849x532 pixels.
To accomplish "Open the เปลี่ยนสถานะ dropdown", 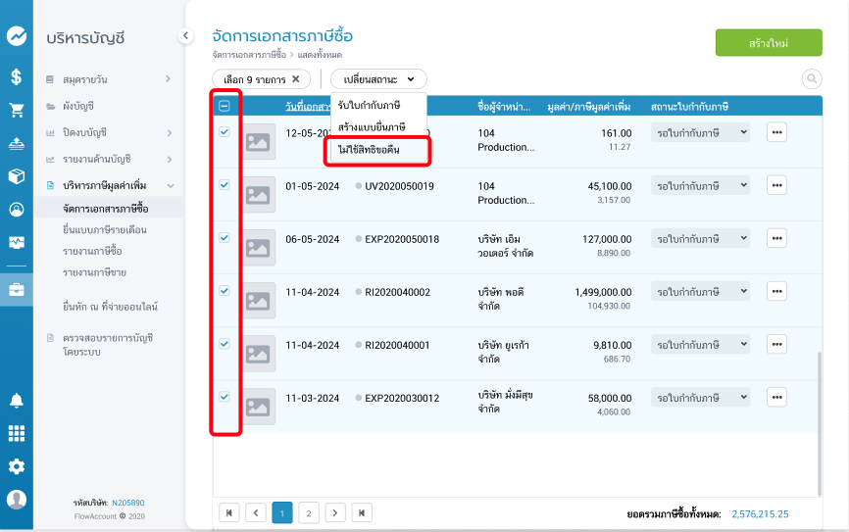I will pyautogui.click(x=378, y=78).
